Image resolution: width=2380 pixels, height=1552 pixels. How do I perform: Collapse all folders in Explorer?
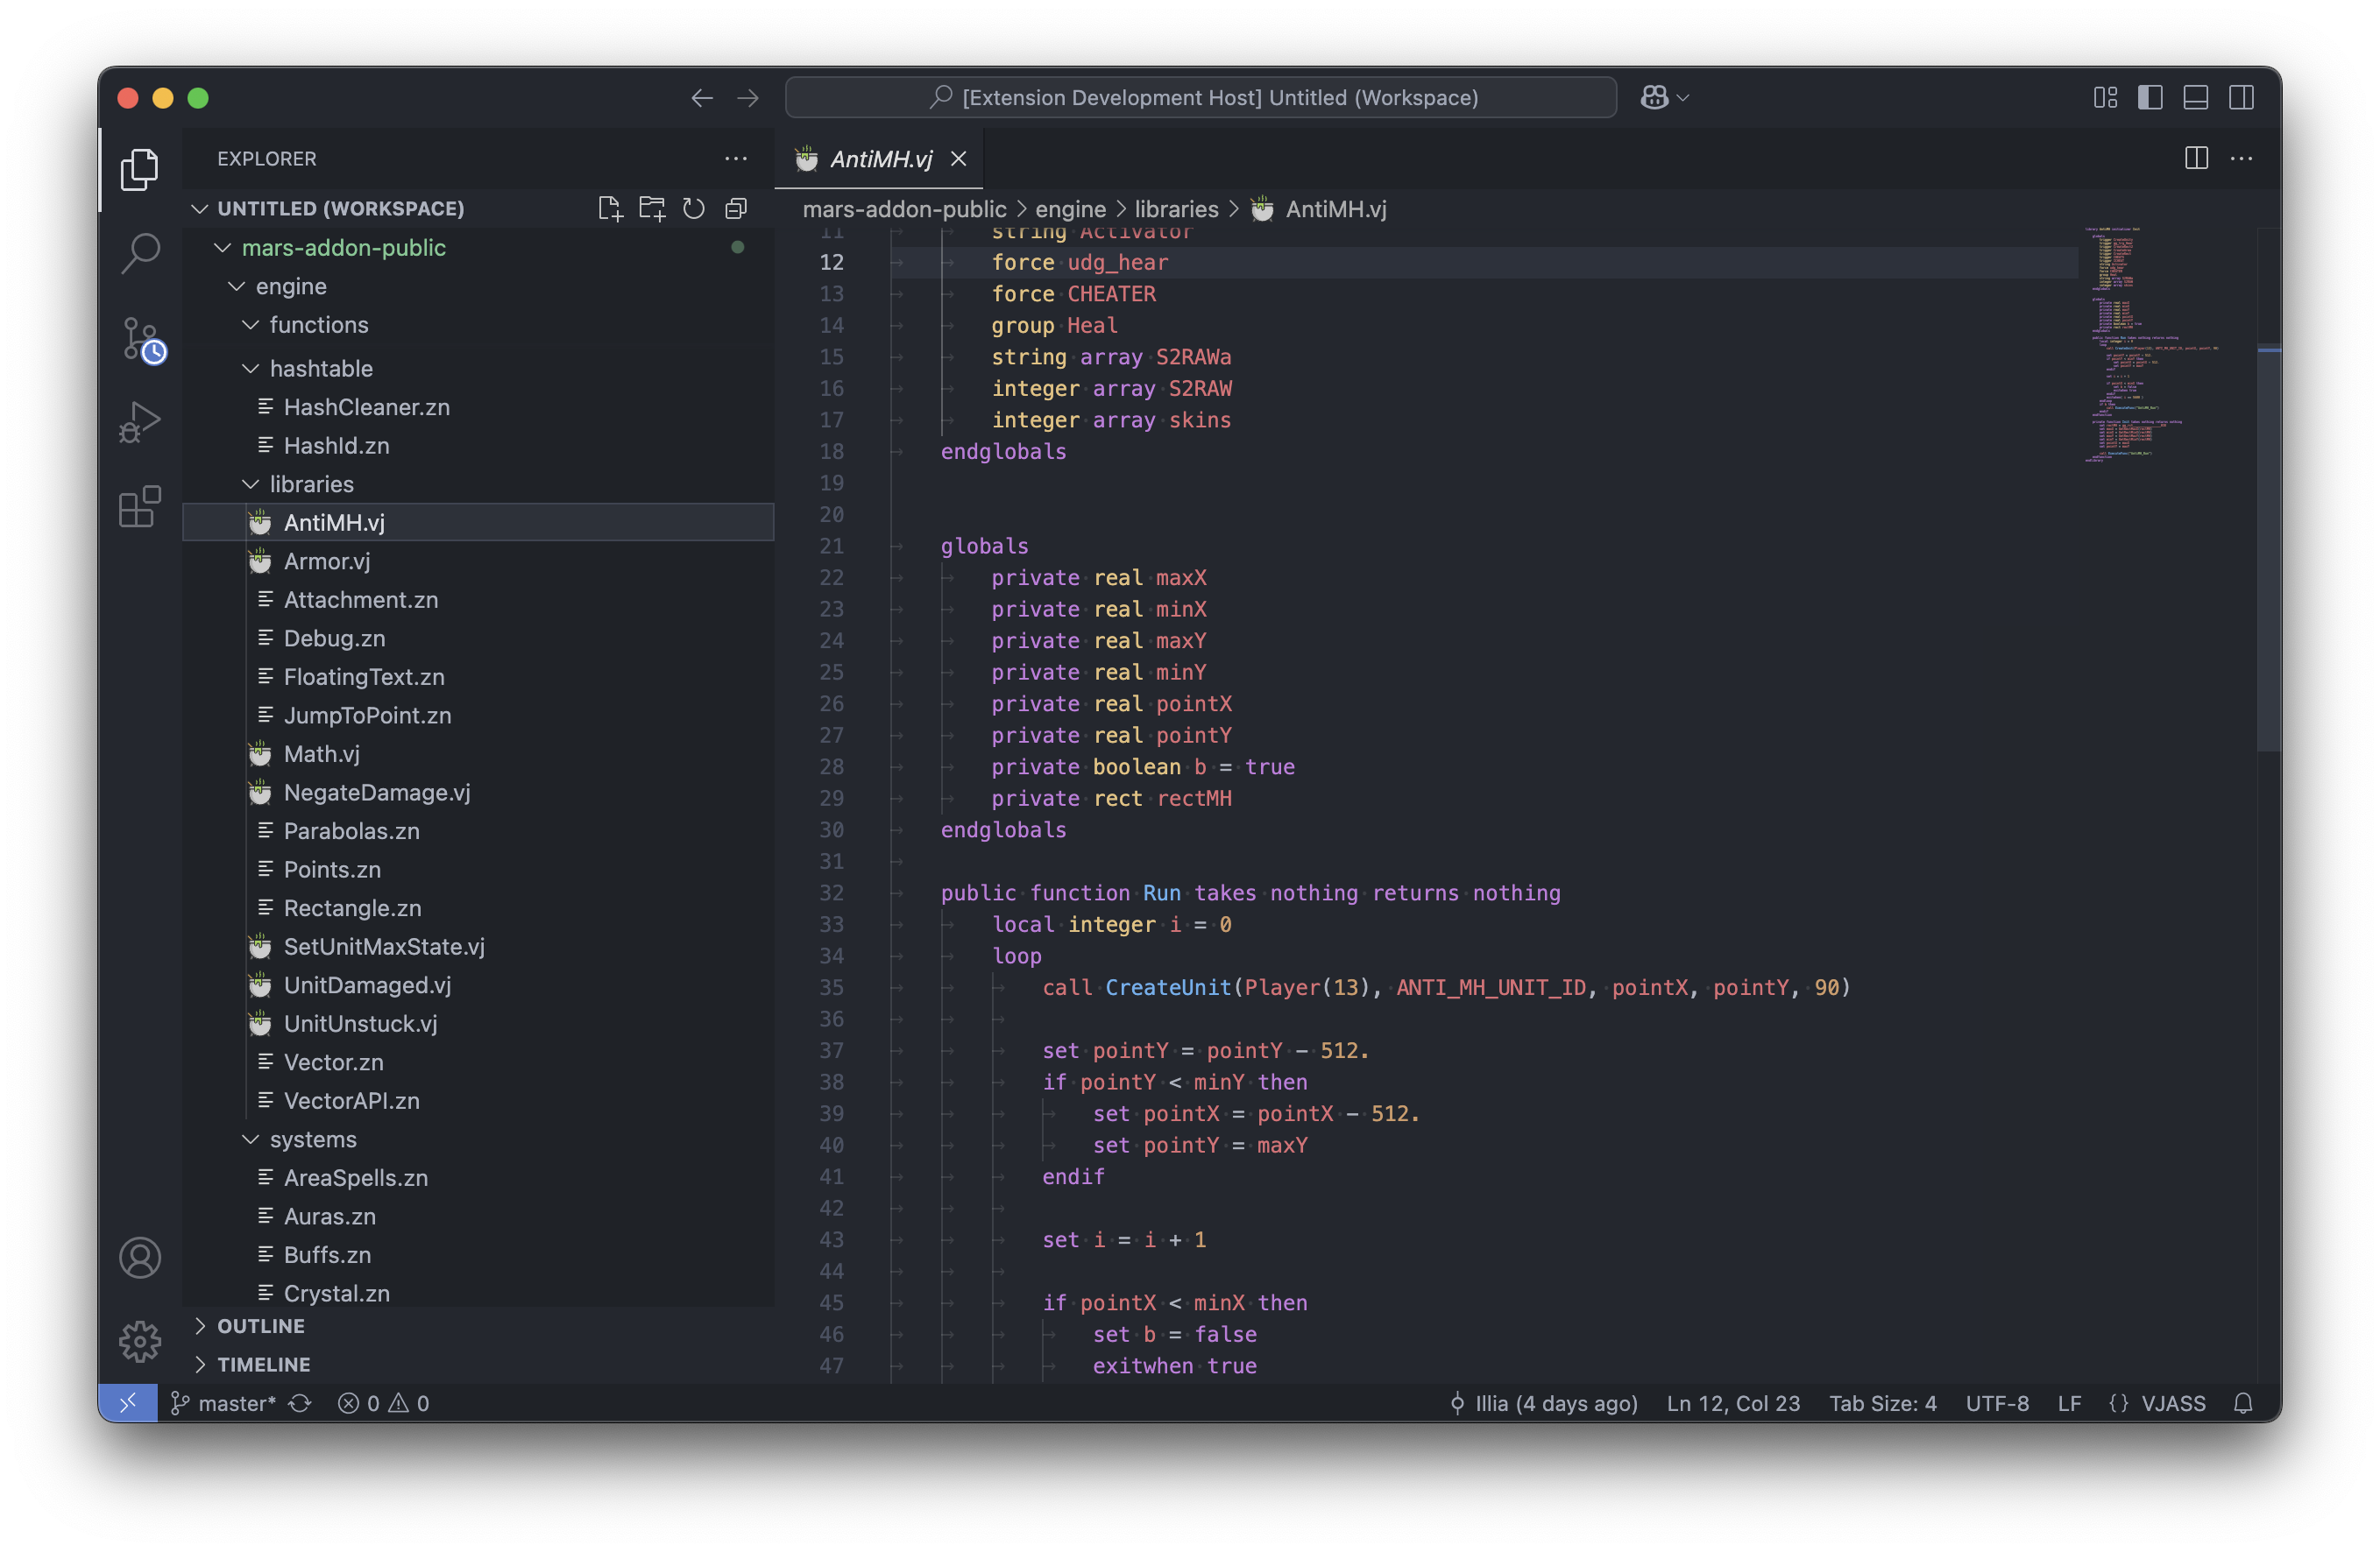[736, 208]
